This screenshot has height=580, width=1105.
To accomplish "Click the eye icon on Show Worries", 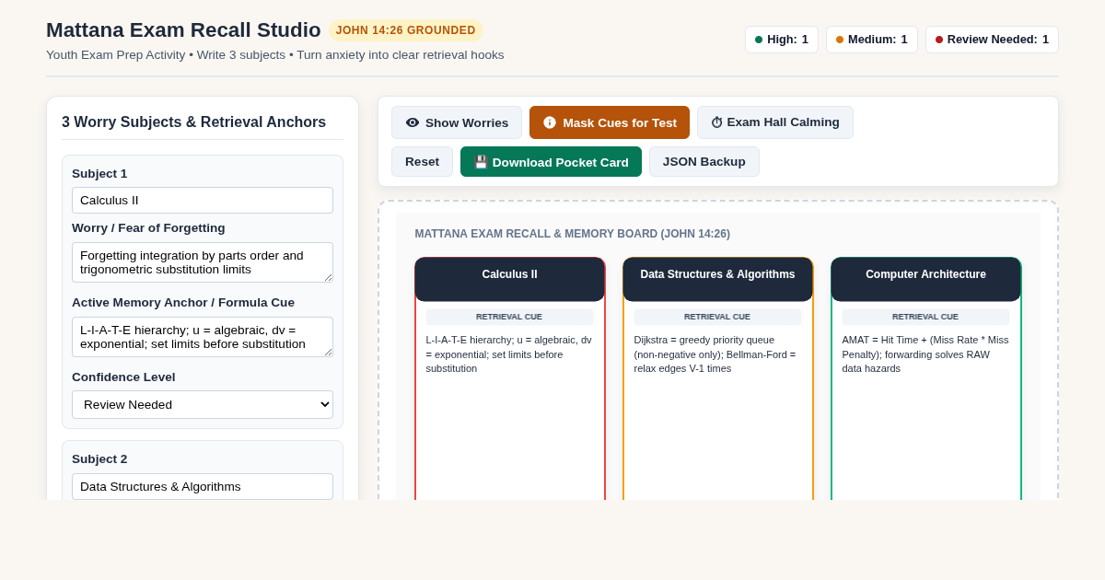I will click(413, 122).
